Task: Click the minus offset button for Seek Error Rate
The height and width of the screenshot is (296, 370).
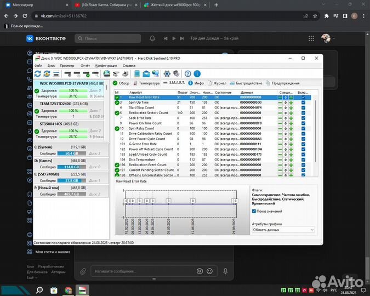Action: [x=280, y=118]
